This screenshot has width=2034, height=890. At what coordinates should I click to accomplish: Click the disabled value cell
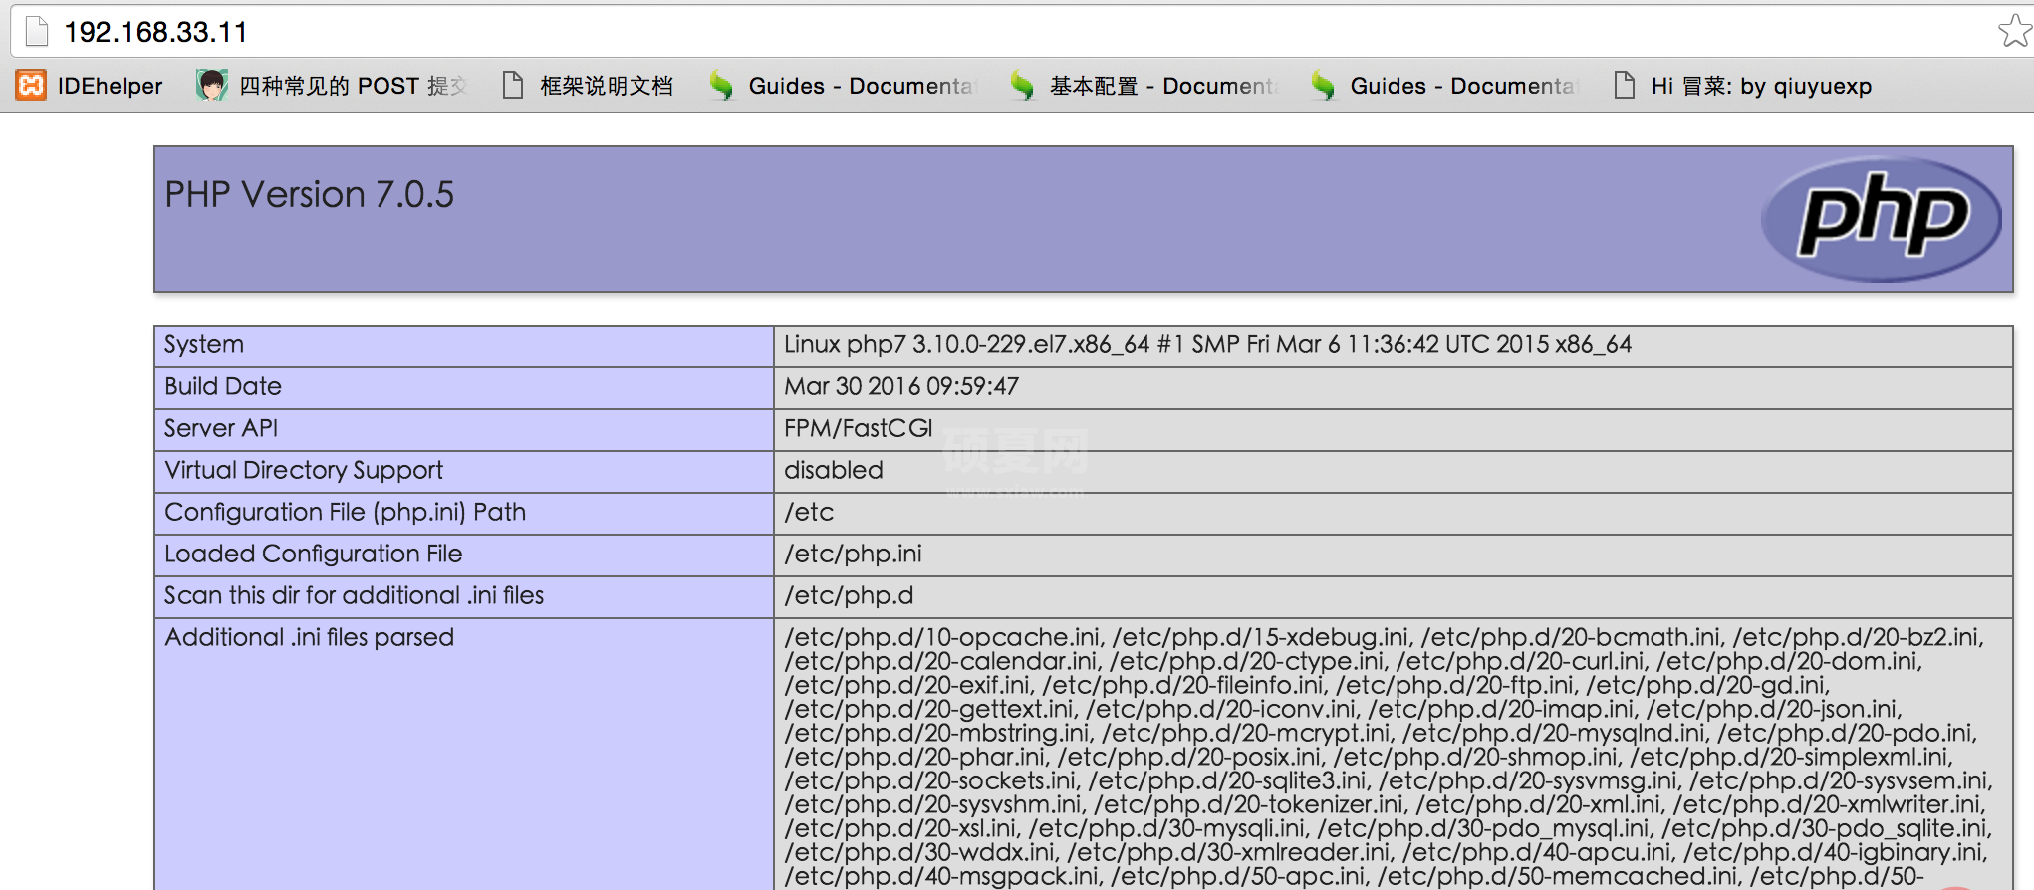coord(1393,471)
